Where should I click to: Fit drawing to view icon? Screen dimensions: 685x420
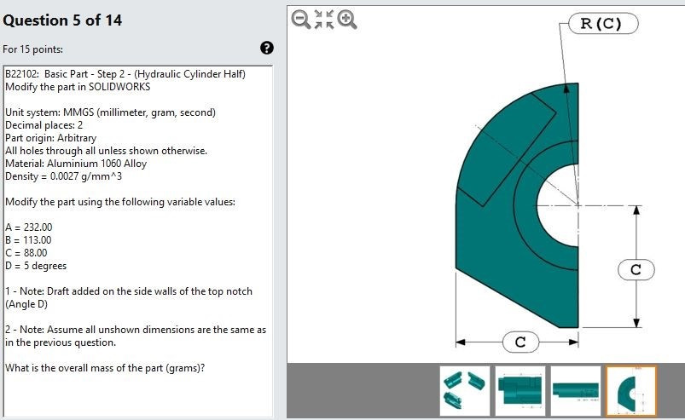[x=324, y=20]
